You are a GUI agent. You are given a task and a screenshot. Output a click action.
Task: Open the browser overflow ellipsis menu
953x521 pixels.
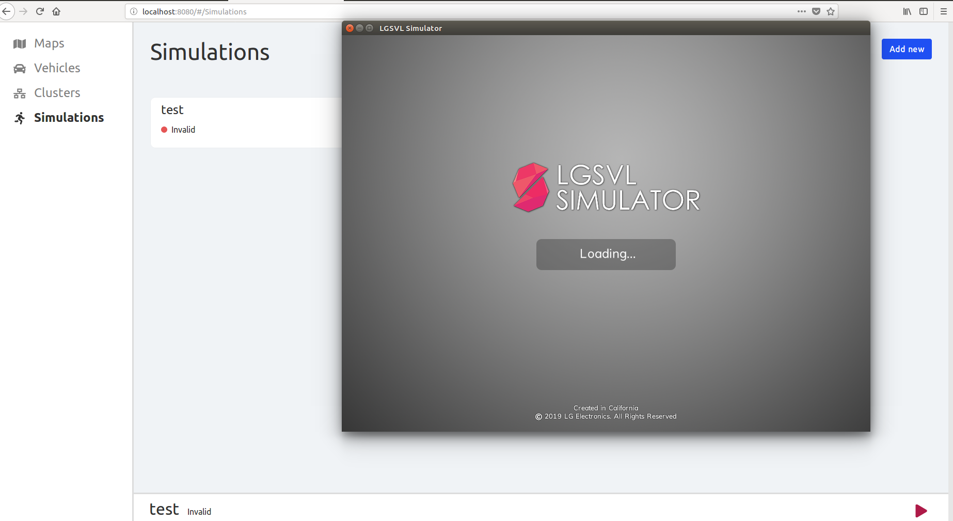801,11
